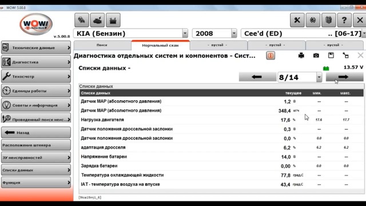Expand Единицы работы menu
366x206 pixels.
click(36, 91)
